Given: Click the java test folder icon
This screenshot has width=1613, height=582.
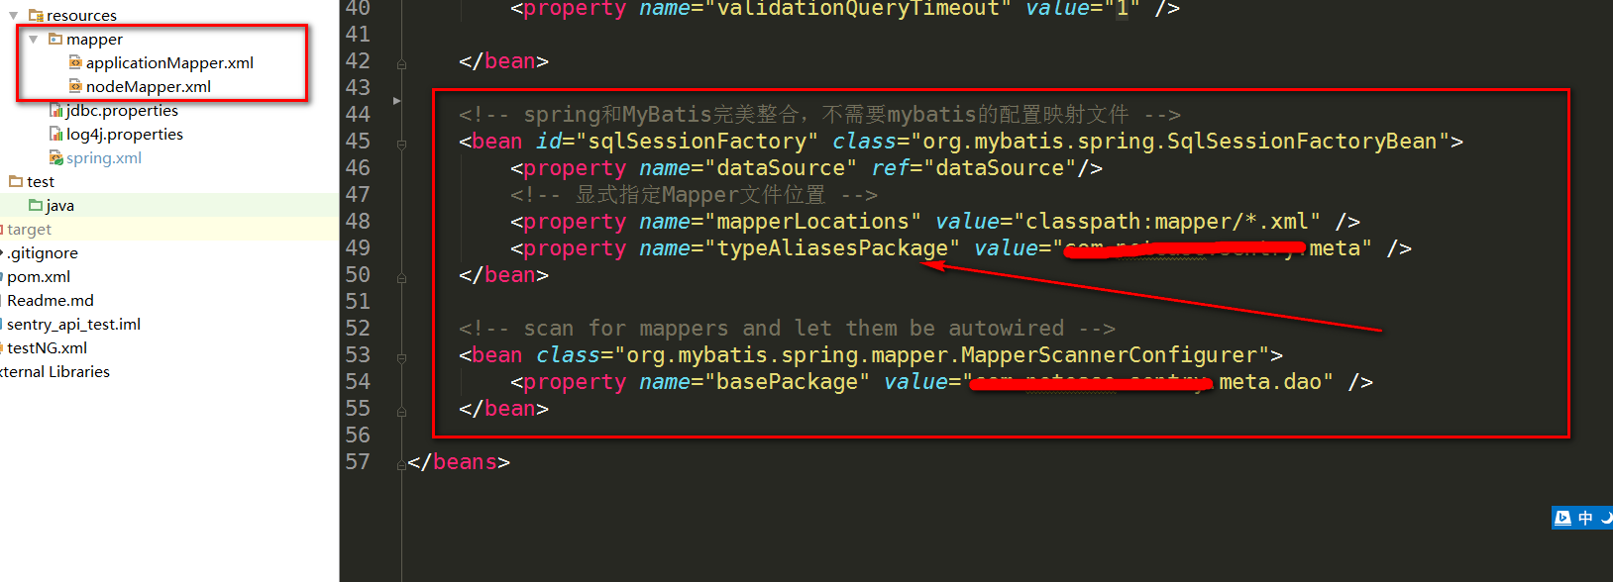Looking at the screenshot, I should [x=36, y=205].
